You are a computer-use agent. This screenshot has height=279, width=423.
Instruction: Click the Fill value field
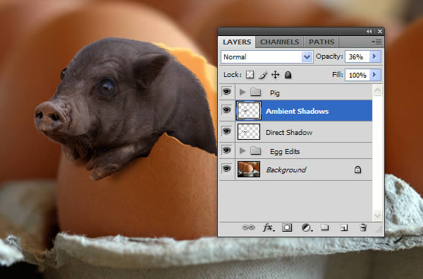click(x=357, y=75)
